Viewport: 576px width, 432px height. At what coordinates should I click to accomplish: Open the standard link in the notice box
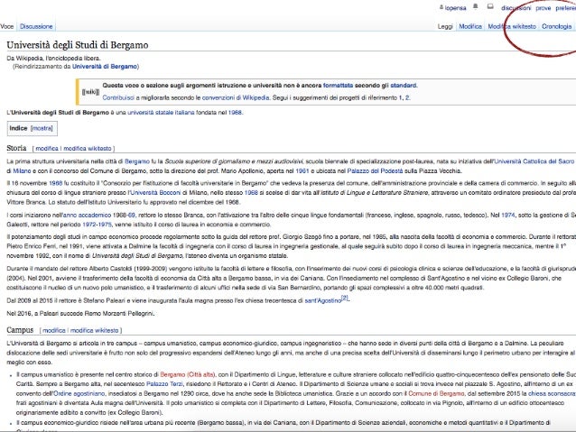tap(403, 85)
